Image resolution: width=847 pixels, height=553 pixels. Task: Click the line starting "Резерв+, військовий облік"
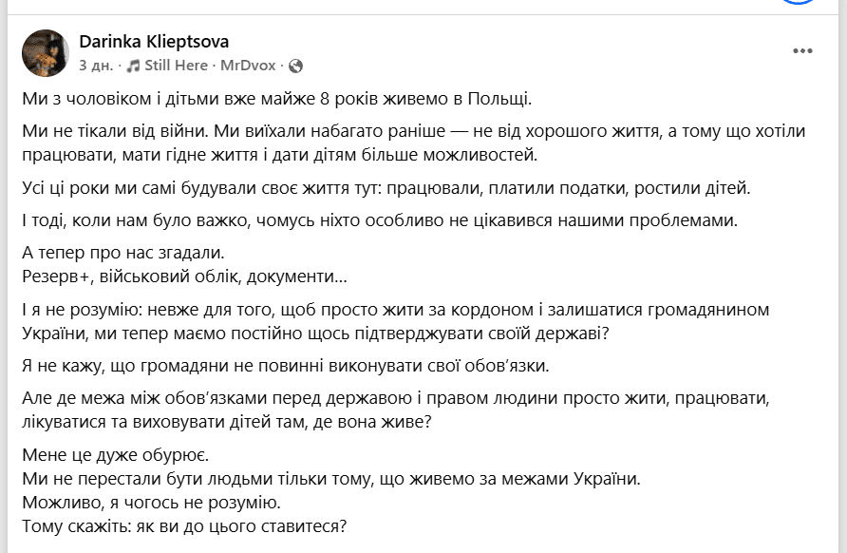click(x=184, y=276)
